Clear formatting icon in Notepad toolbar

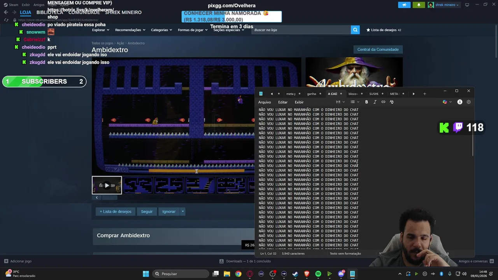pyautogui.click(x=392, y=102)
